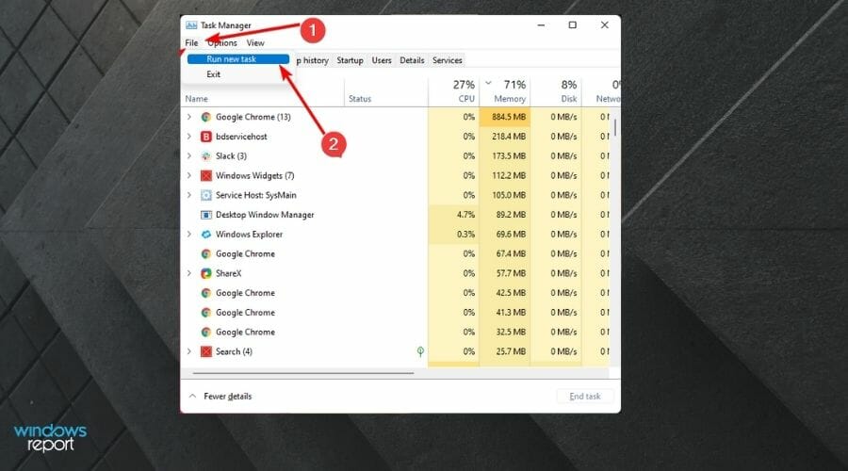
Task: Click the Service Host: SysMain gear icon
Action: [x=206, y=195]
